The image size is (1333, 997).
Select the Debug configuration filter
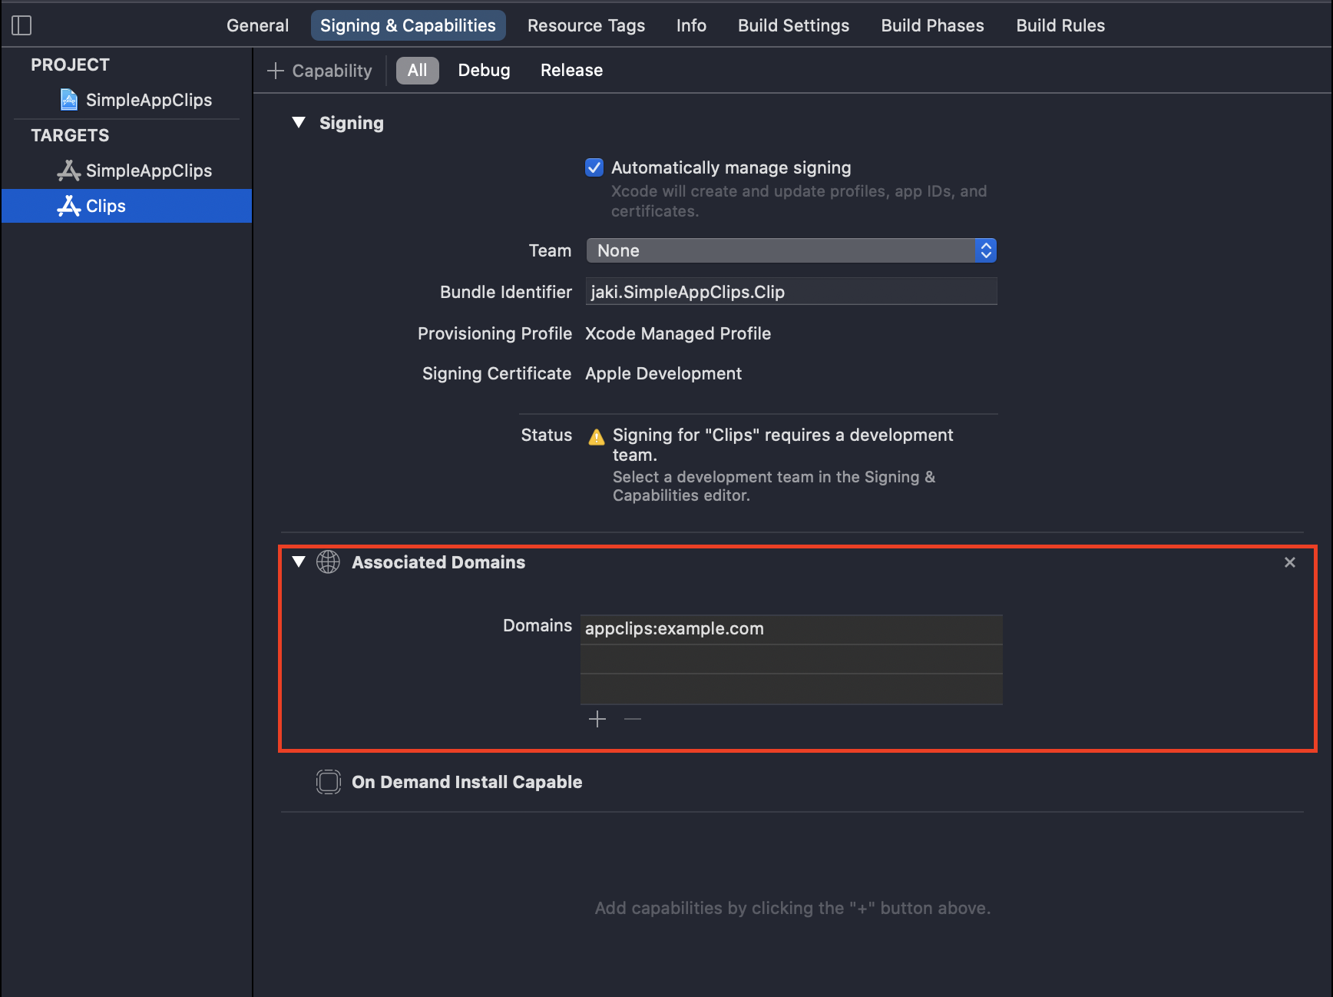[x=484, y=71]
